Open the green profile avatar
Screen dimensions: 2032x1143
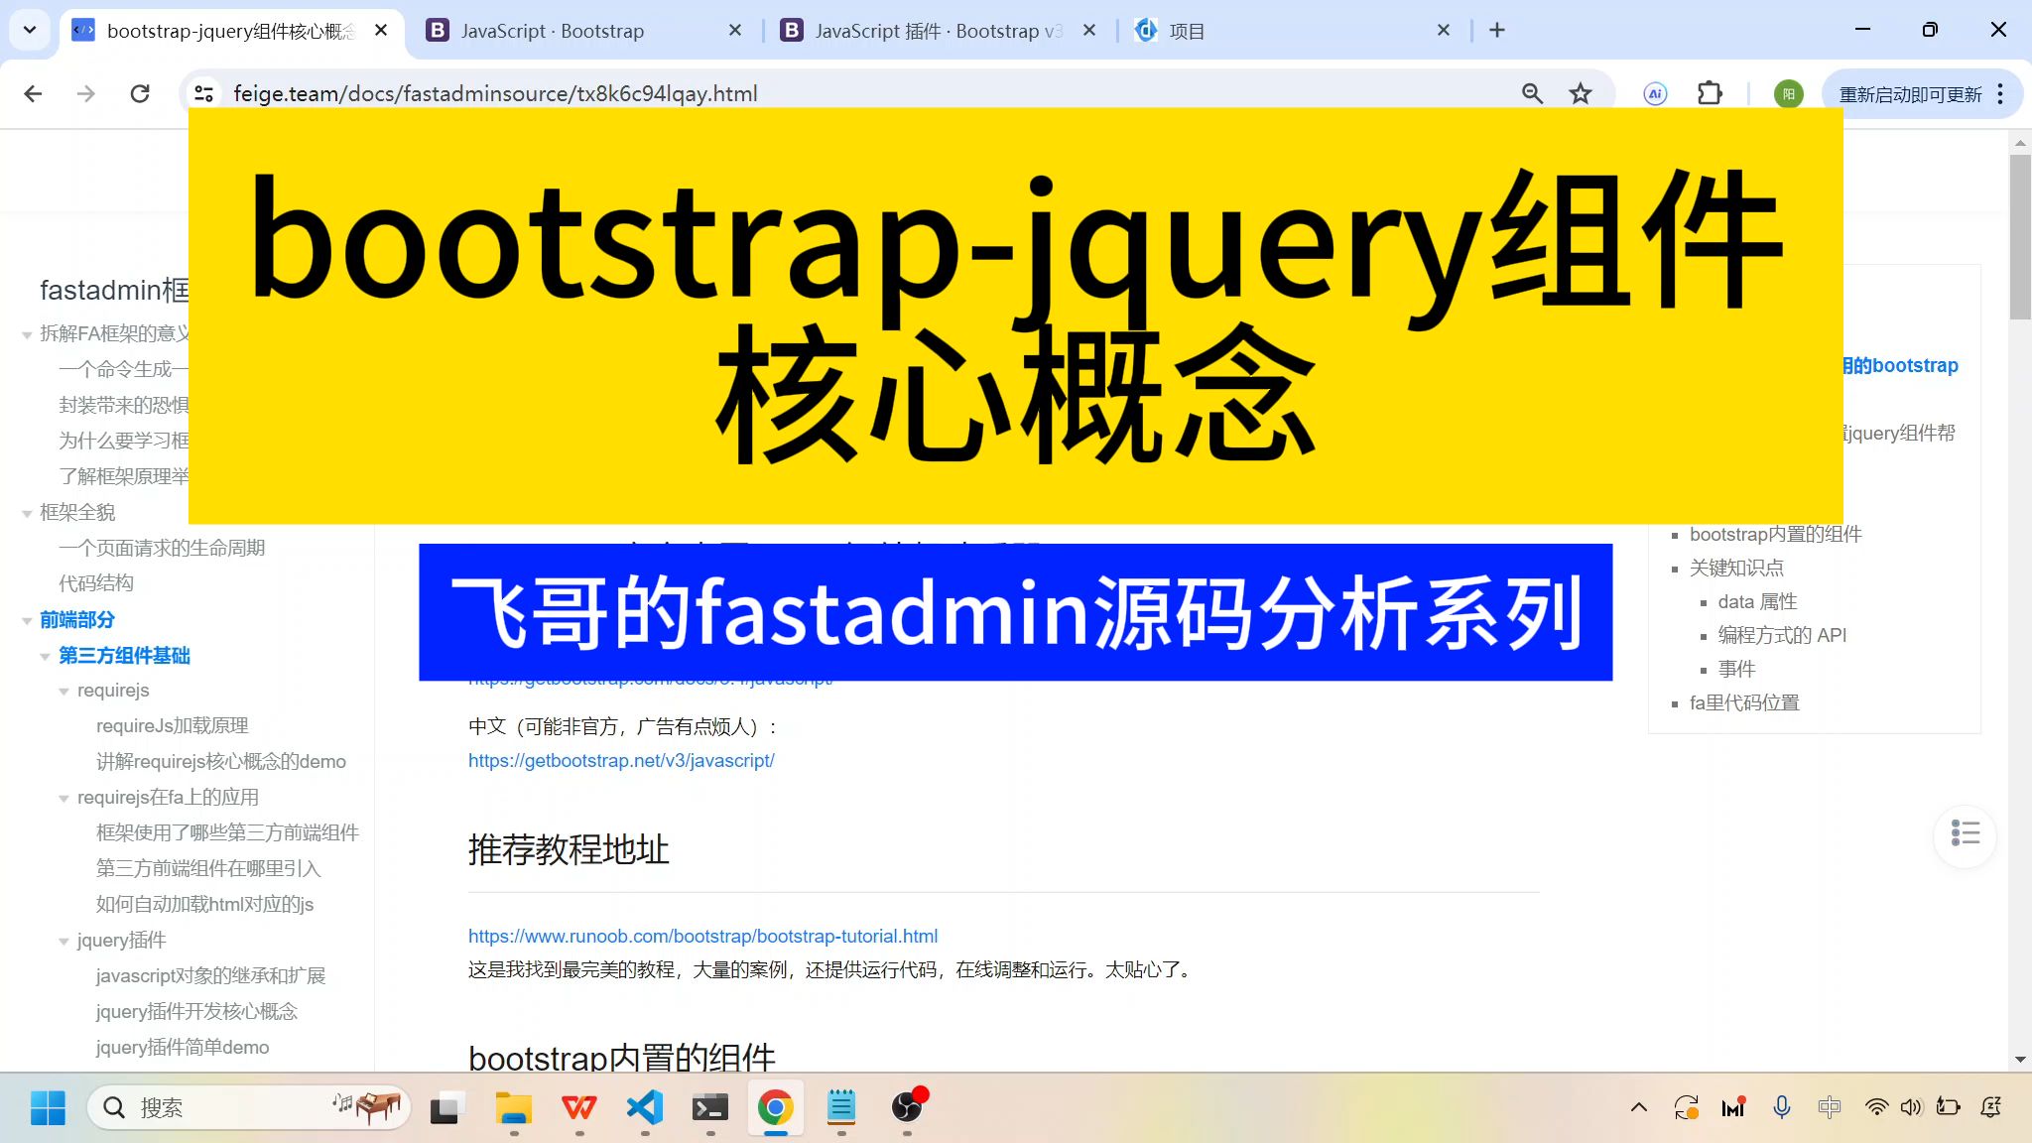pyautogui.click(x=1788, y=93)
